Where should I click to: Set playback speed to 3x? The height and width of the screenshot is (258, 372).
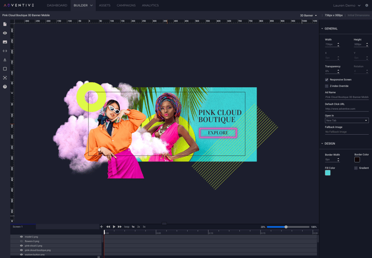144,227
